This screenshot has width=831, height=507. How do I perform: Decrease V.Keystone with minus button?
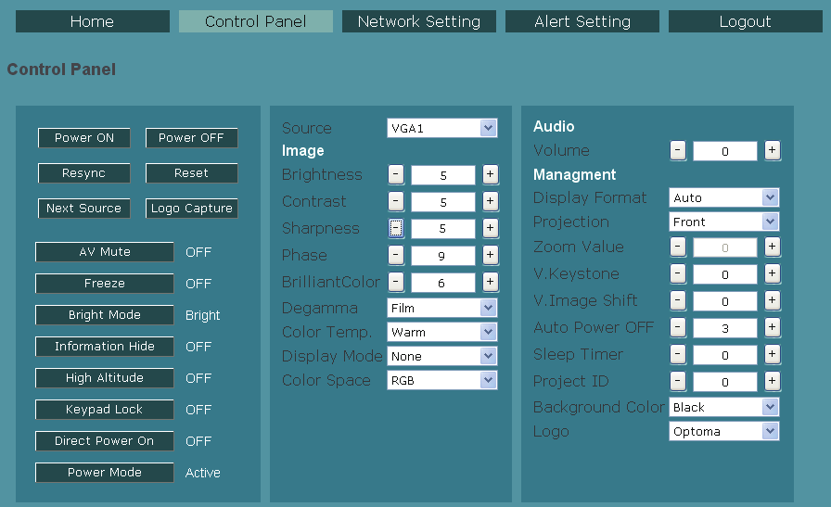(x=678, y=274)
